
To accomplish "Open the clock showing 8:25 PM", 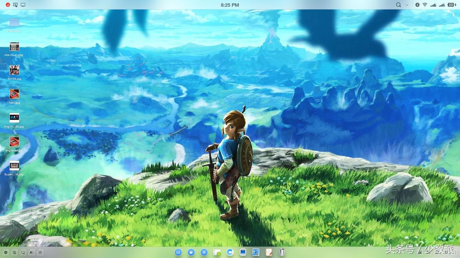I will (230, 5).
